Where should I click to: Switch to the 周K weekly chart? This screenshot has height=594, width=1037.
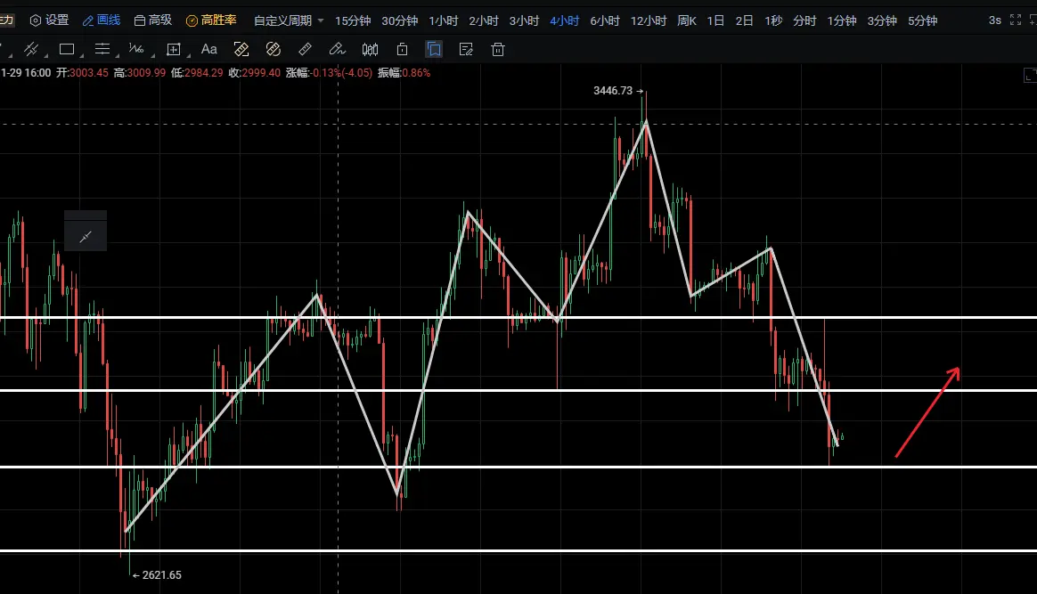pyautogui.click(x=687, y=20)
